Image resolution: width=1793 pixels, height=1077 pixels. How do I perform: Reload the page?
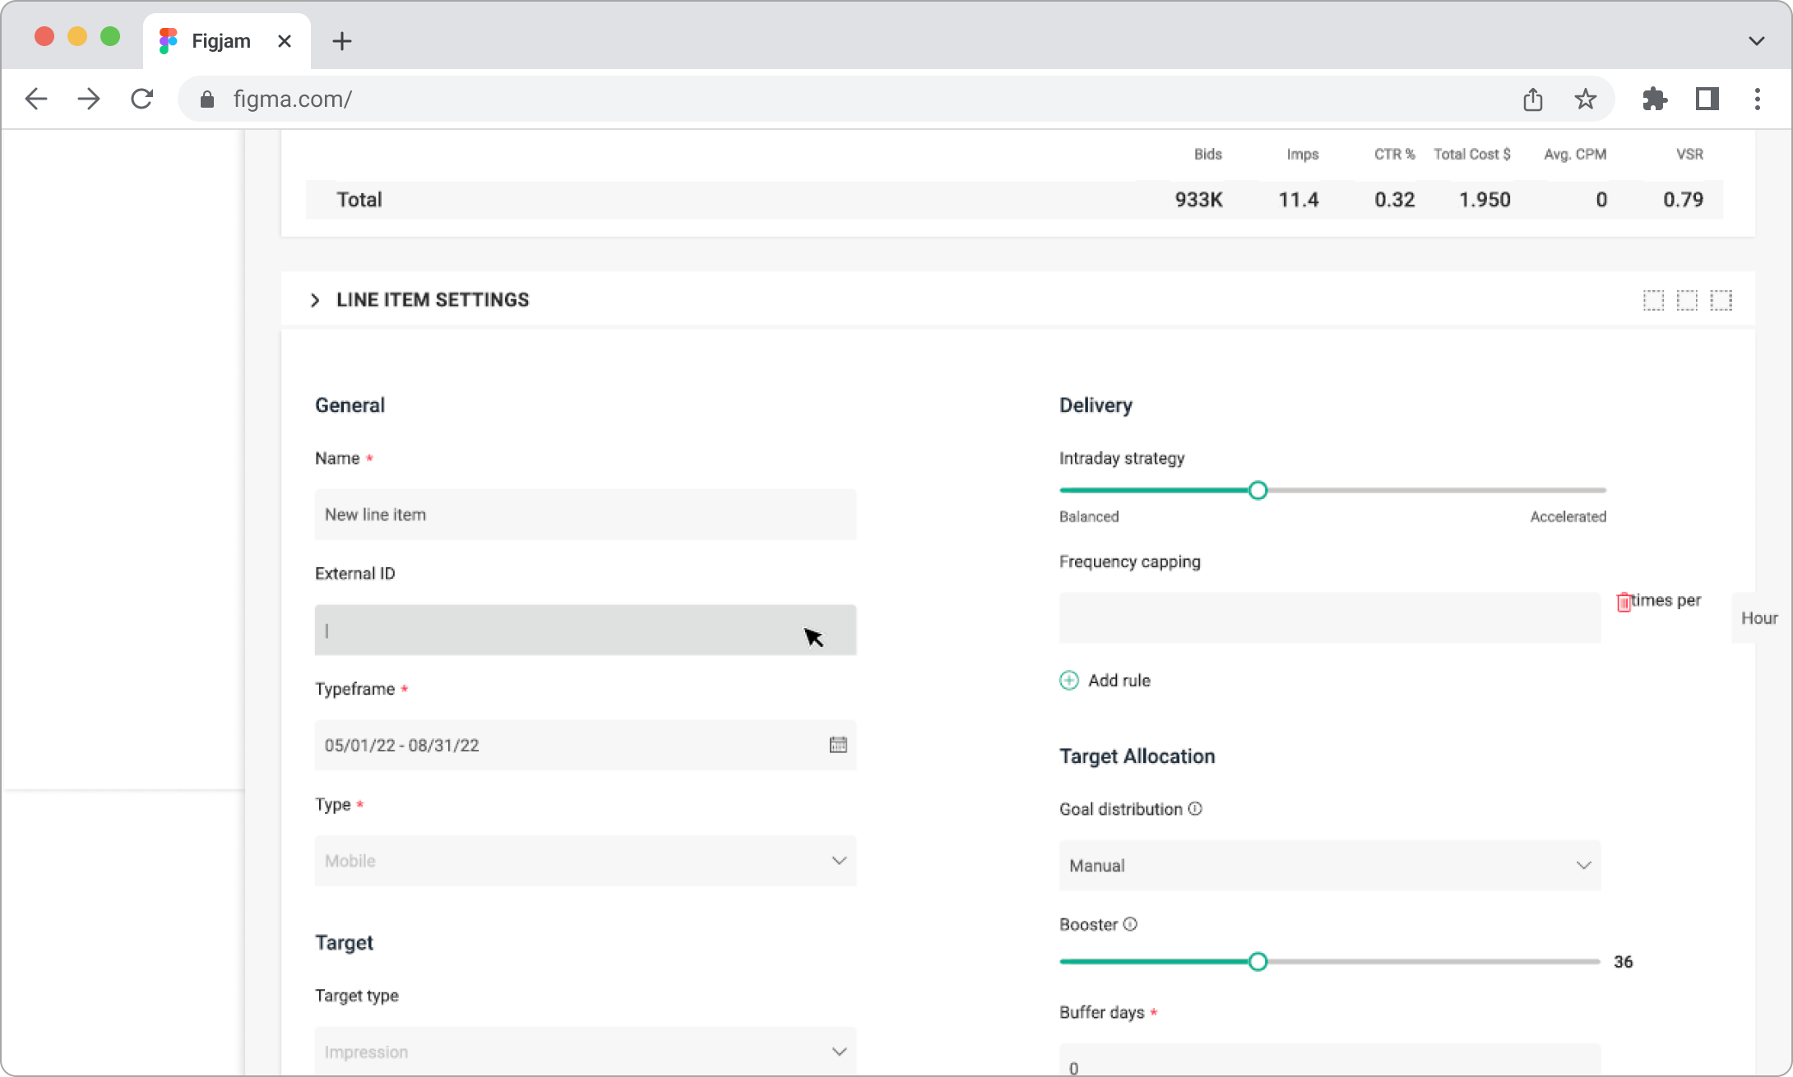click(x=142, y=99)
